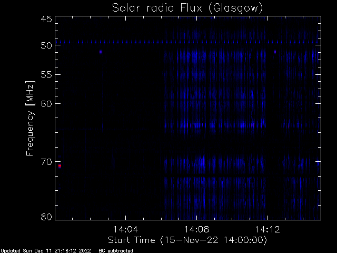Click the purple spot near 51 MHz after 14:12
This screenshot has width=337, height=253.
(x=275, y=52)
